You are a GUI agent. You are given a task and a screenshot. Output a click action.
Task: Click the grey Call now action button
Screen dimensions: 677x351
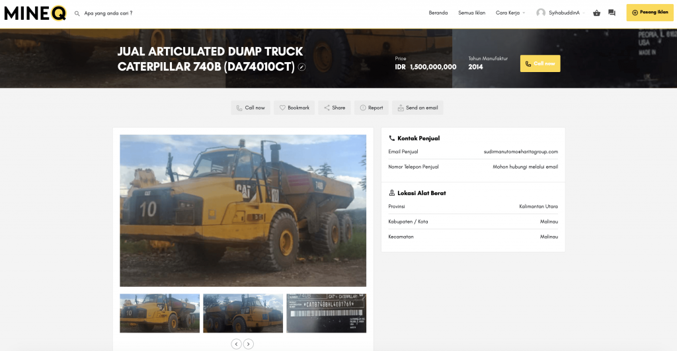251,108
